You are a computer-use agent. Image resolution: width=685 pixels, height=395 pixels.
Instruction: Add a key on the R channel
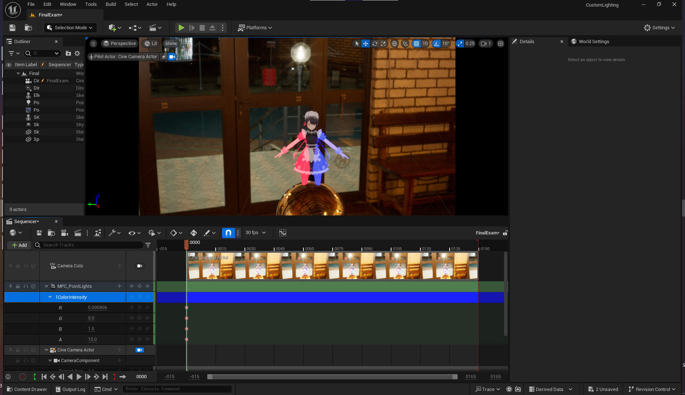(140, 308)
